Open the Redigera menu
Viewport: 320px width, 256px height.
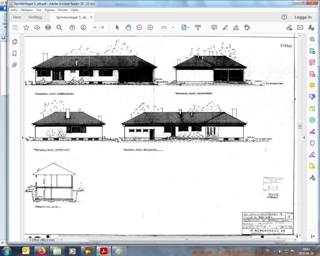(x=27, y=10)
